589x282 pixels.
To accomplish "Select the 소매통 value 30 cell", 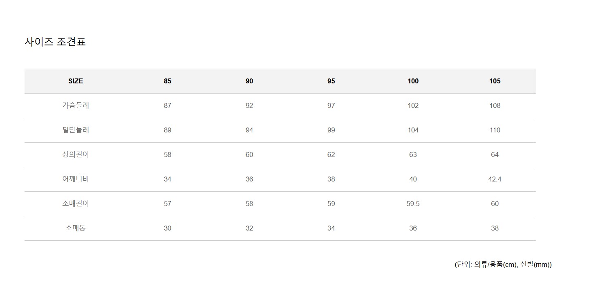I will tap(168, 228).
